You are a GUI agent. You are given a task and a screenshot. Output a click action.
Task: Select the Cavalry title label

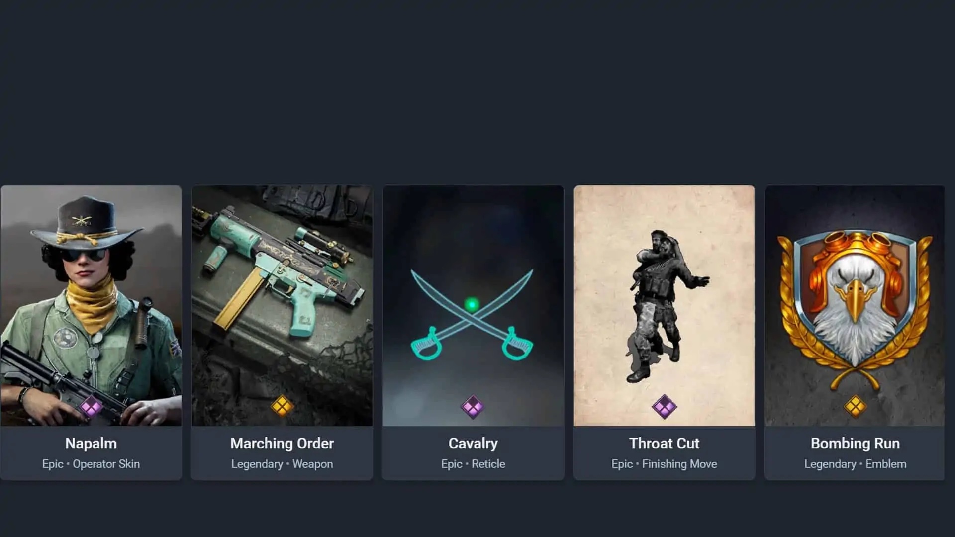pyautogui.click(x=473, y=443)
